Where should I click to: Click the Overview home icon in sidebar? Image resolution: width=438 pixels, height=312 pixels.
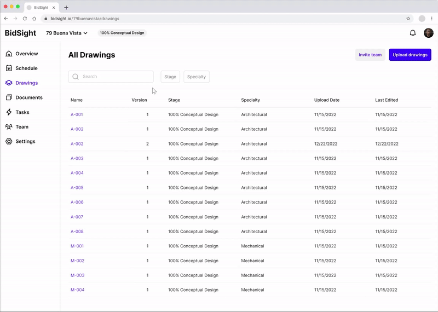[x=9, y=54]
